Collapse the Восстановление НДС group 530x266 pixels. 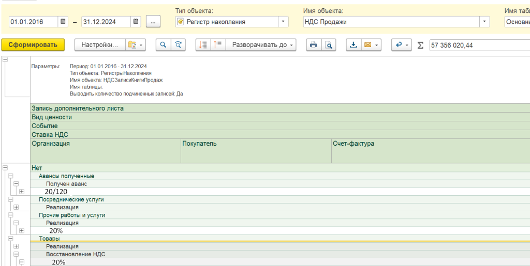(16, 254)
